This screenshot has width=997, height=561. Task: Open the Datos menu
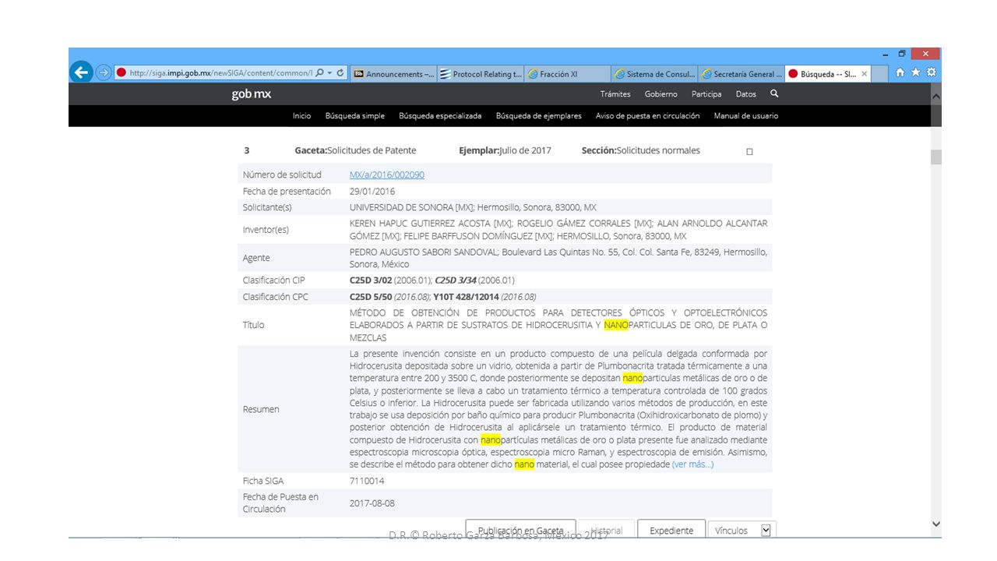pos(746,94)
